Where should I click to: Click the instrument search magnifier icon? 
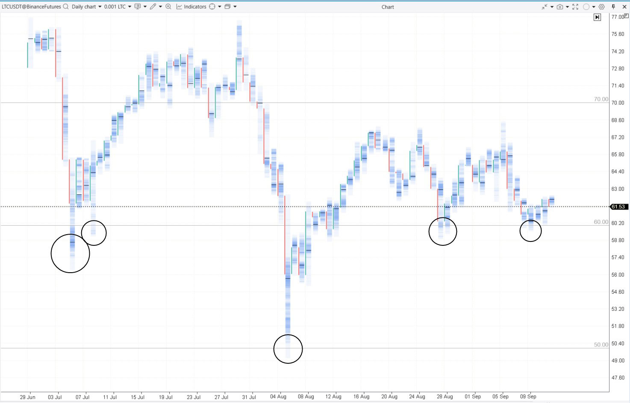click(x=66, y=7)
